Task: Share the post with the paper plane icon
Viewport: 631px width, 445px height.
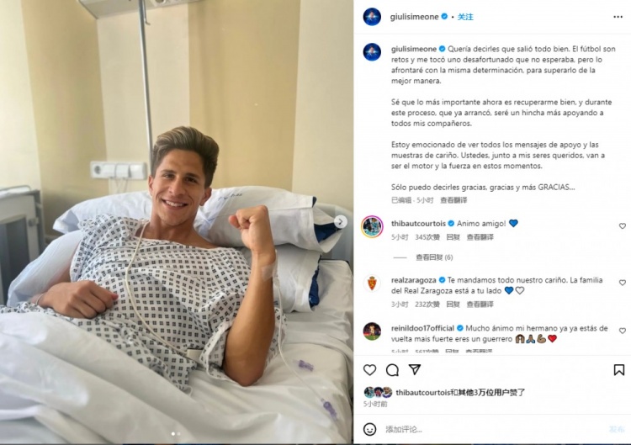Action: (415, 369)
